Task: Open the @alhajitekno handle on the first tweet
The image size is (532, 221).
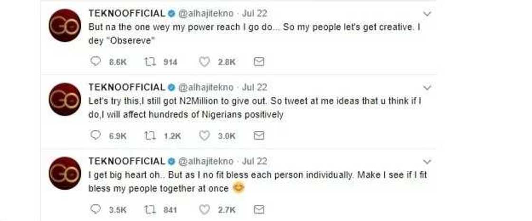Action: 206,13
